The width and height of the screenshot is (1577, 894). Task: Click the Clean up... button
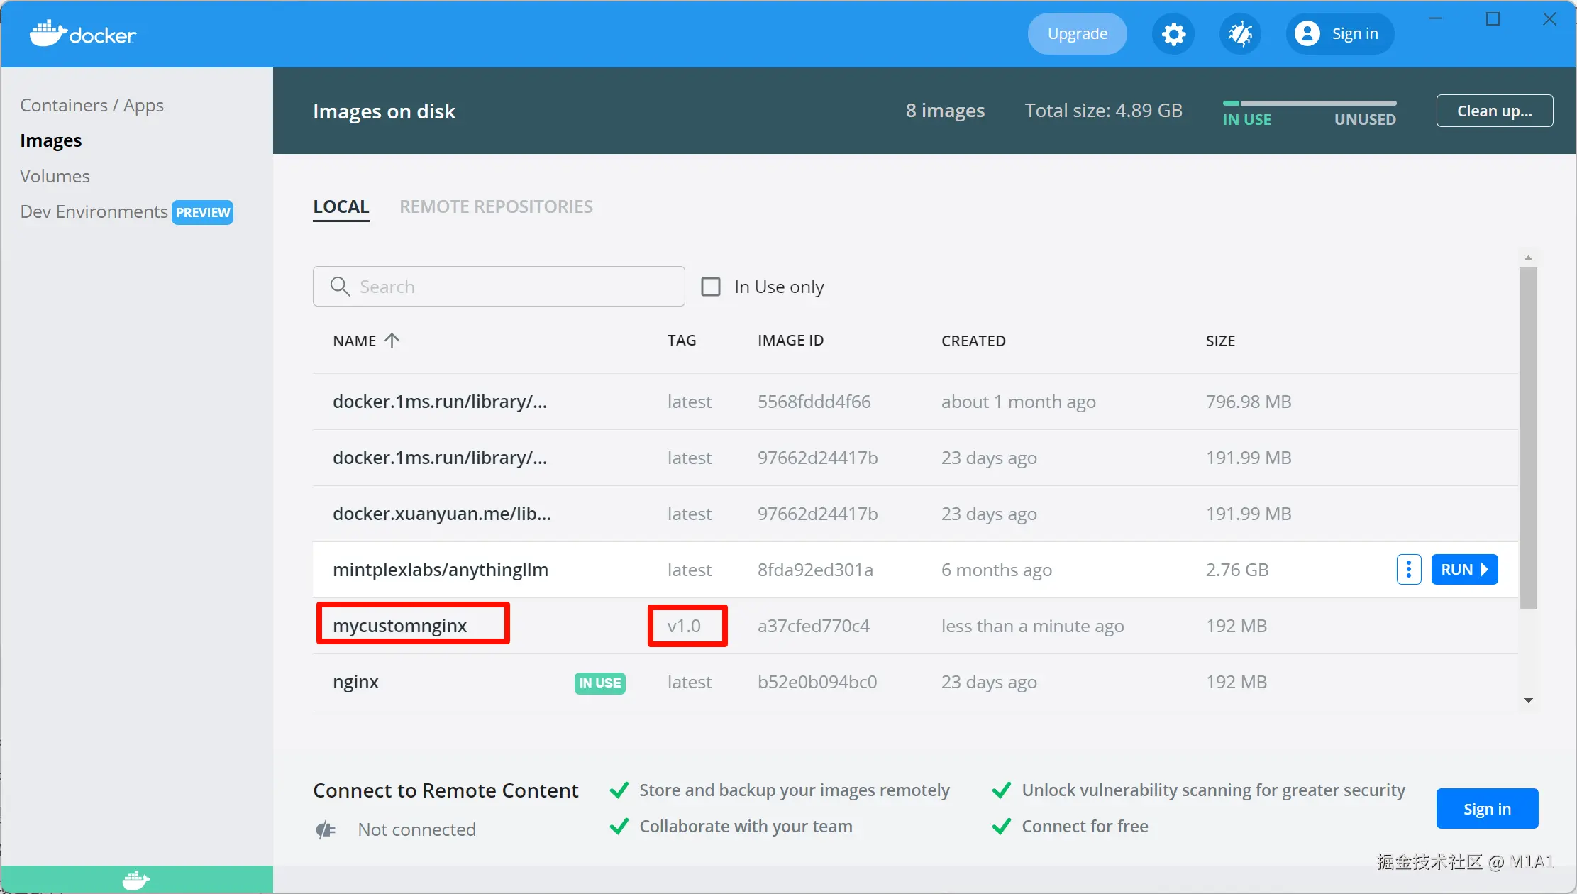tap(1494, 111)
